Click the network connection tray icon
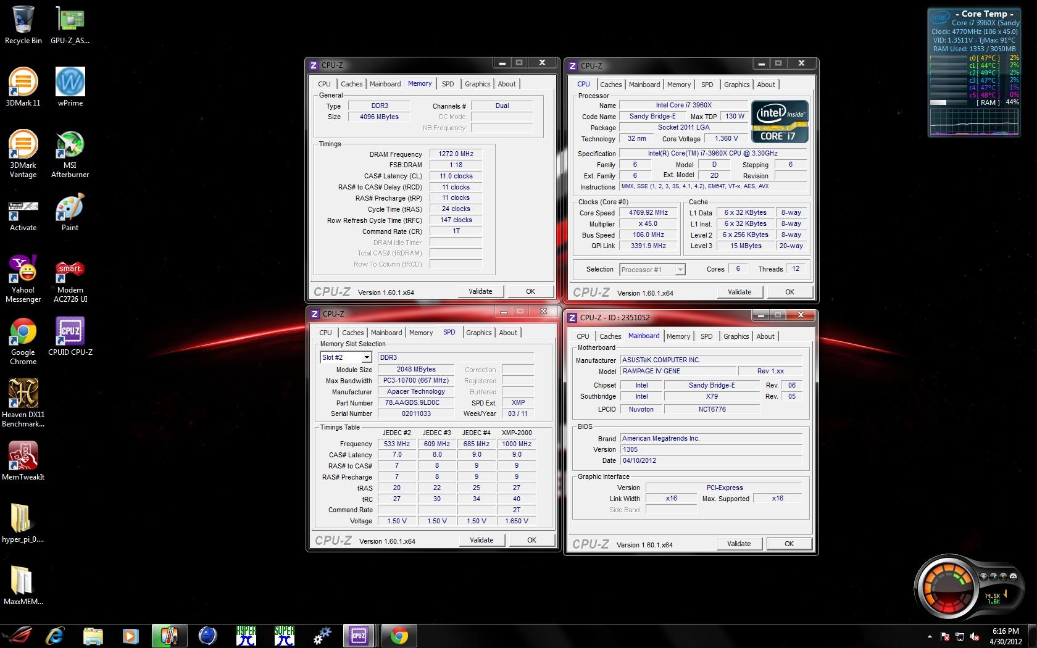Viewport: 1037px width, 648px height. pyautogui.click(x=960, y=636)
